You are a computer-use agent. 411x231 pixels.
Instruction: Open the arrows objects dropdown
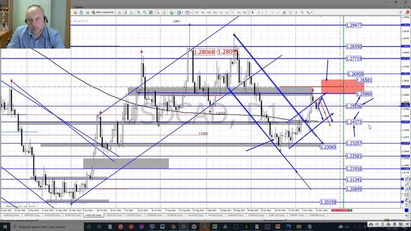tap(309, 12)
